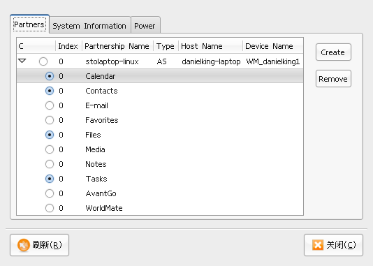This screenshot has height=266, width=373.
Task: Click the WM_danielking1 device name cell
Action: tap(273, 62)
